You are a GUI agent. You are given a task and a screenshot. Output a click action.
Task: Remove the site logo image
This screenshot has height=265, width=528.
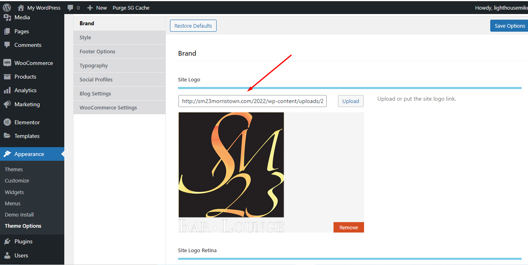pyautogui.click(x=348, y=227)
